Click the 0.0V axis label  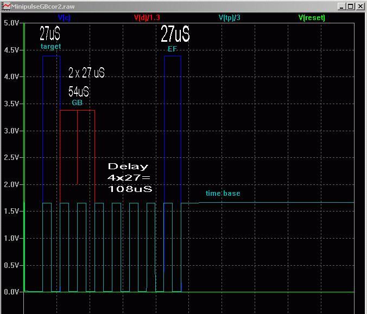click(x=11, y=292)
